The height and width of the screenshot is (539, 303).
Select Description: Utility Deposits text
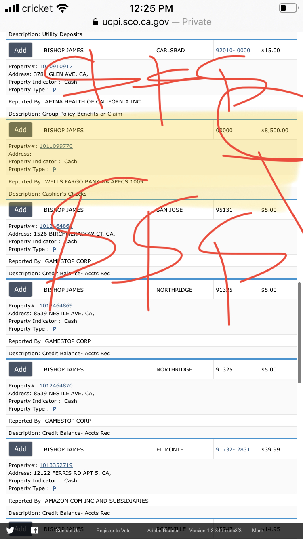tap(45, 35)
